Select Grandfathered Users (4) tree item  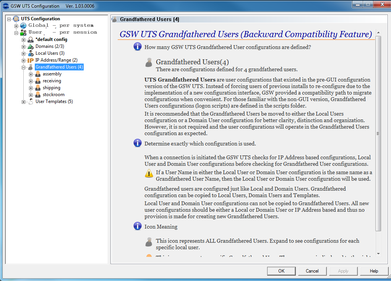pos(59,67)
